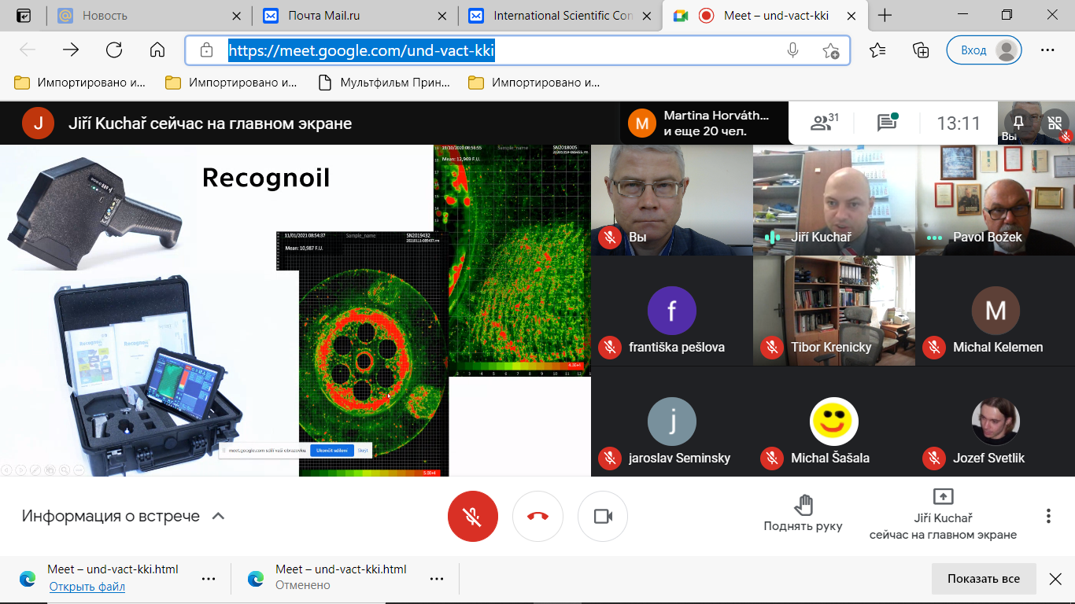
Task: Open the Favorites list icon
Action: pos(878,50)
